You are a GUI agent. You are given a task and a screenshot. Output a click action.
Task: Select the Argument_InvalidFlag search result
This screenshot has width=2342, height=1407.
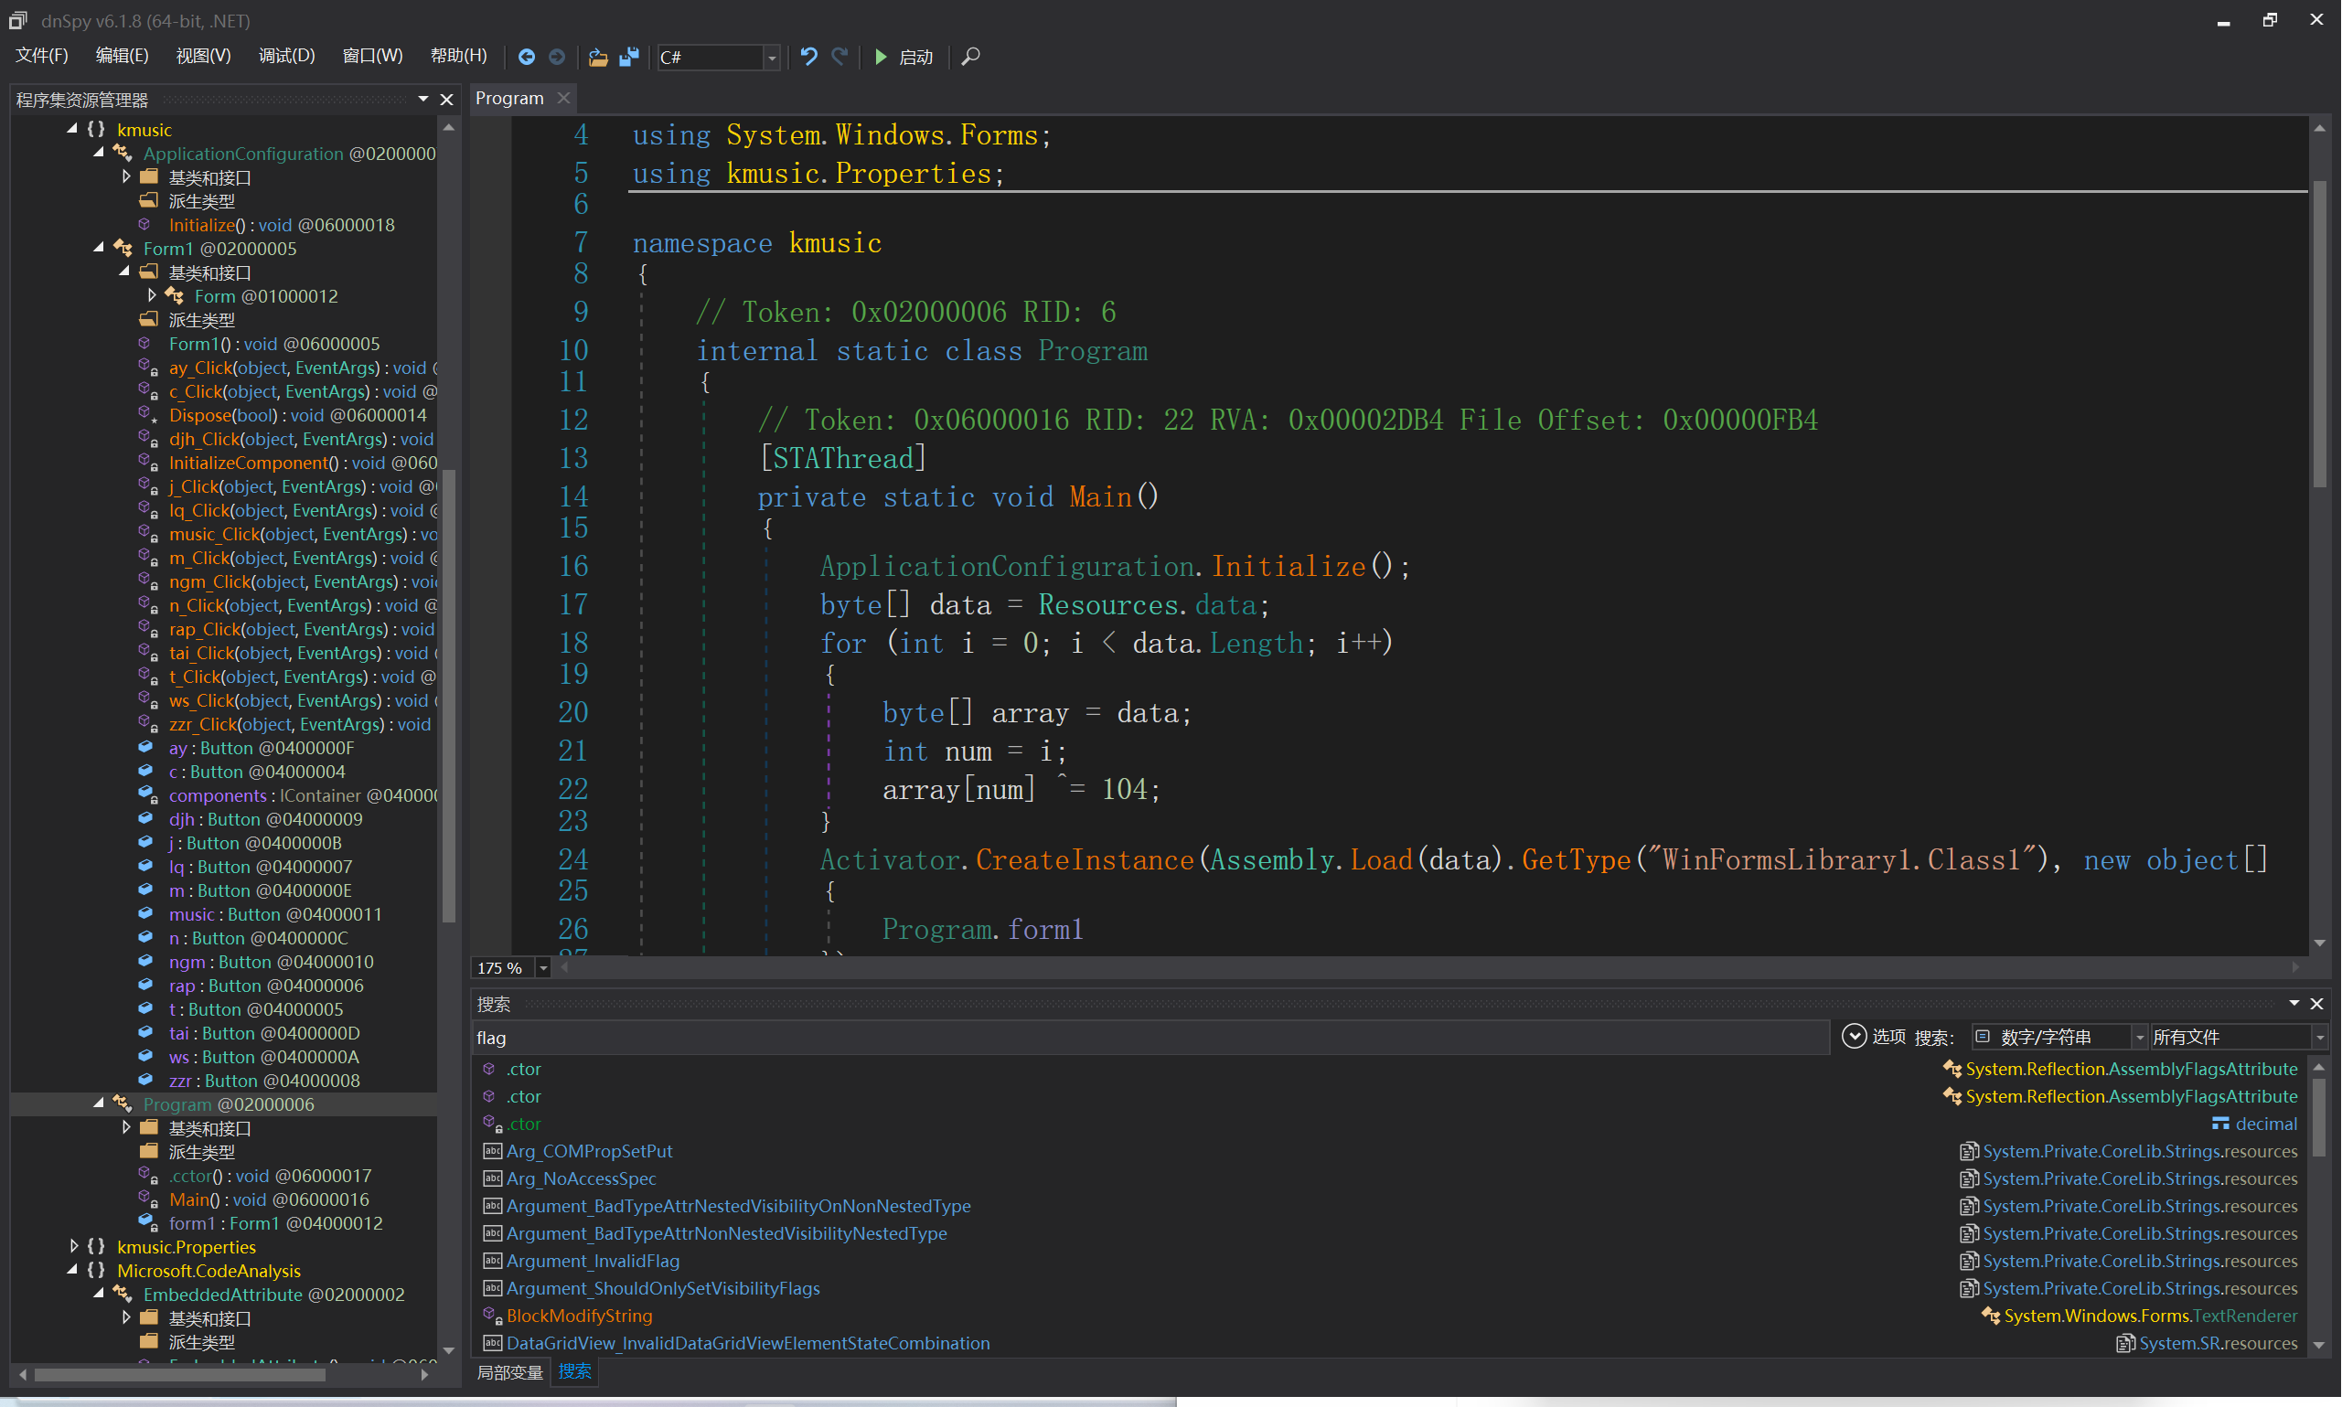[x=593, y=1260]
